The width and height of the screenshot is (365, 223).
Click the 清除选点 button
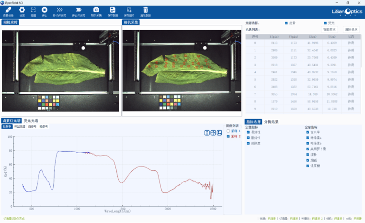pos(351,29)
